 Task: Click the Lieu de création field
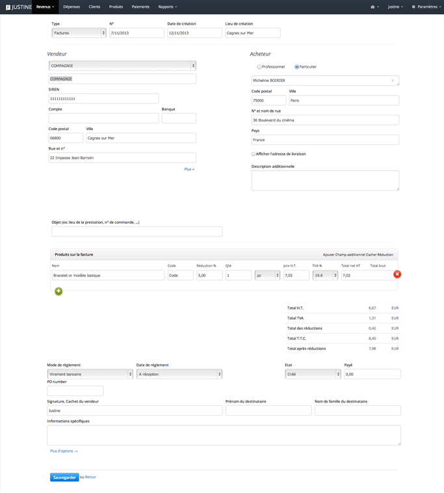(x=253, y=33)
